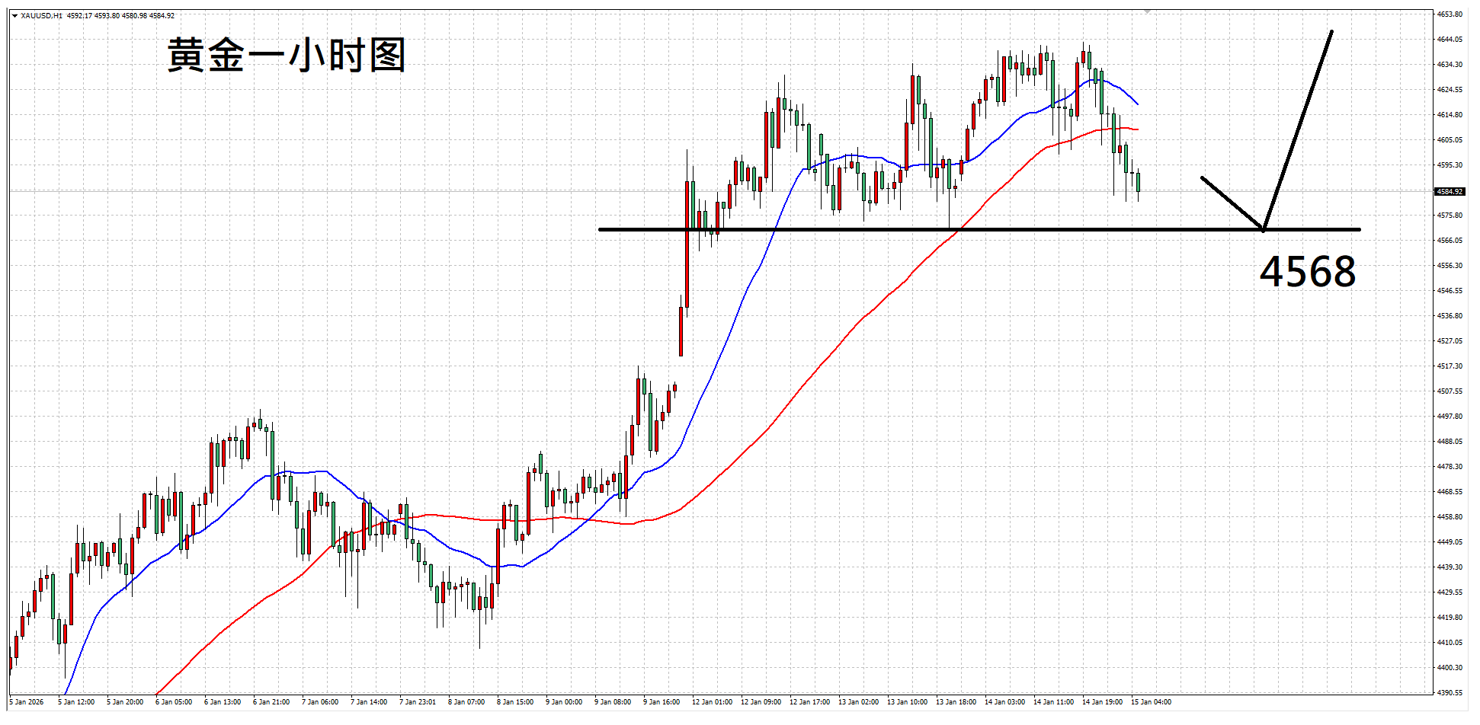The image size is (1480, 725).
Task: Click the 4507.55 price scale label
Action: click(1450, 391)
